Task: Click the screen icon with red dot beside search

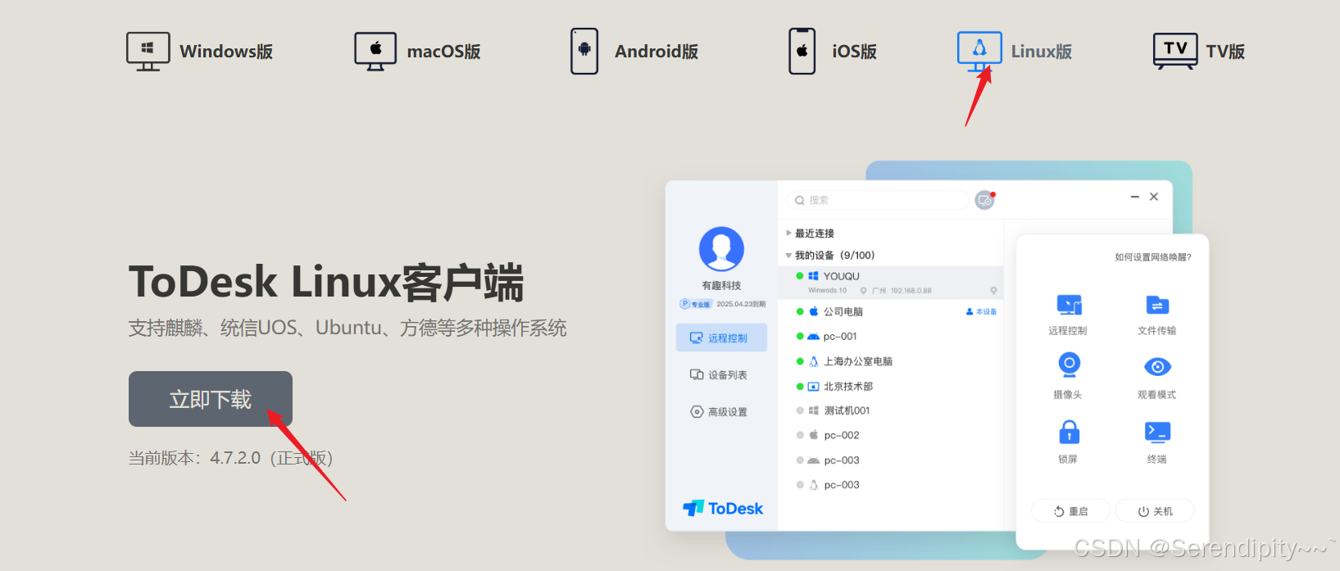Action: pos(984,200)
